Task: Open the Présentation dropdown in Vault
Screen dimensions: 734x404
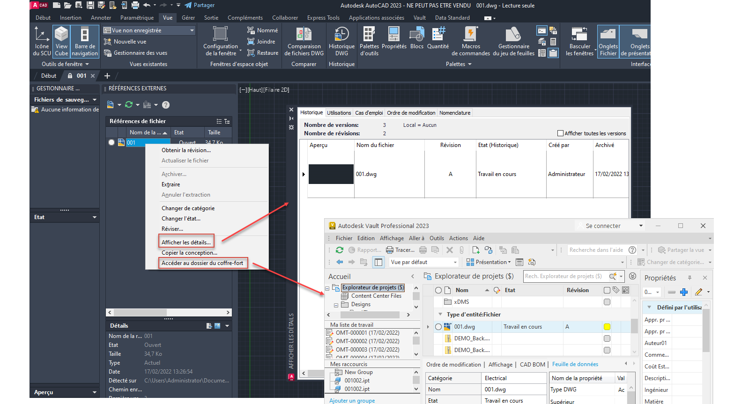Action: 489,262
